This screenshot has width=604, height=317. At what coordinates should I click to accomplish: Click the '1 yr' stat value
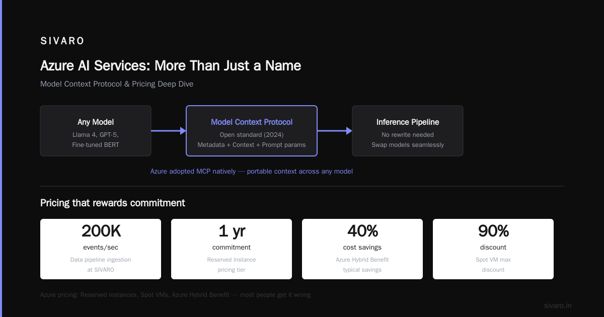[x=232, y=231]
